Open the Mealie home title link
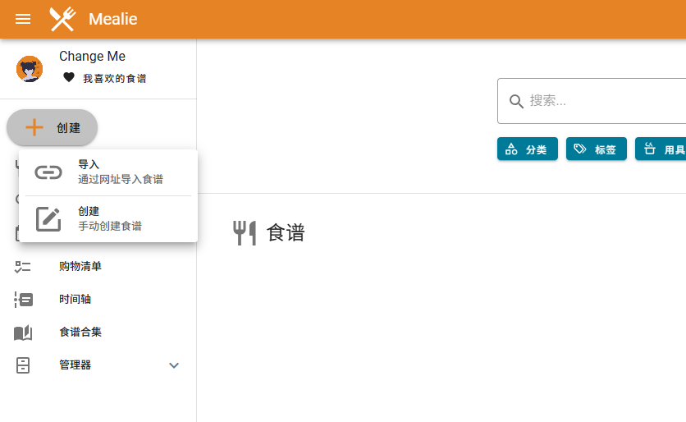 click(113, 19)
